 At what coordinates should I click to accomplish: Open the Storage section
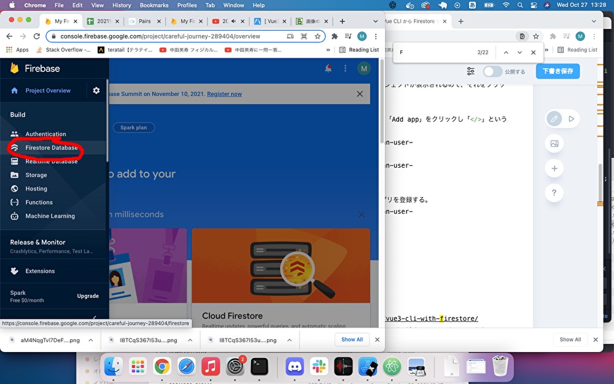click(36, 175)
